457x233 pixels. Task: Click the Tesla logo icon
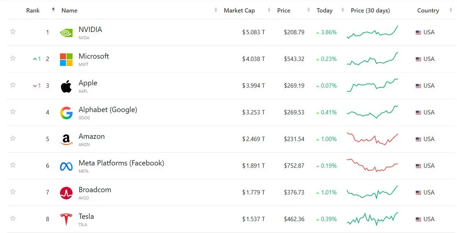(66, 220)
